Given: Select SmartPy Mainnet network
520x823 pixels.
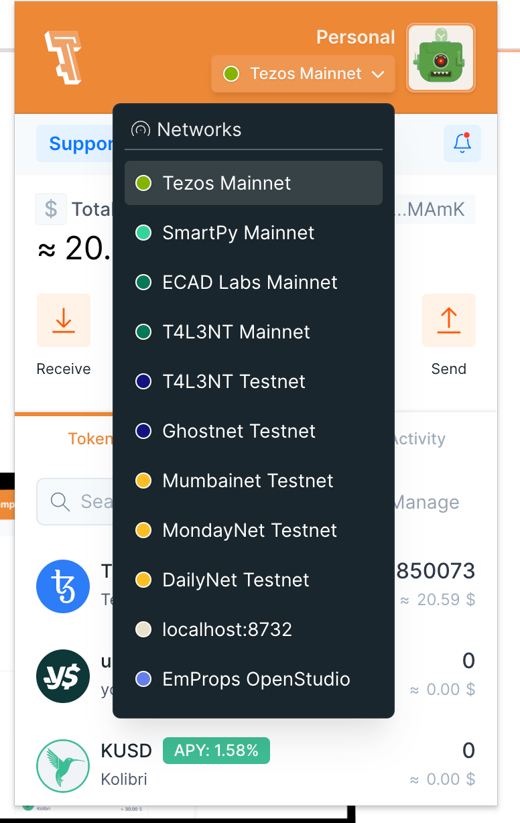Looking at the screenshot, I should [x=253, y=233].
